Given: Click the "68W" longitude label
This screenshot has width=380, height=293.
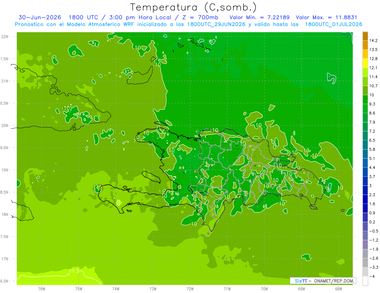Looking at the screenshot, I should 339,289.
